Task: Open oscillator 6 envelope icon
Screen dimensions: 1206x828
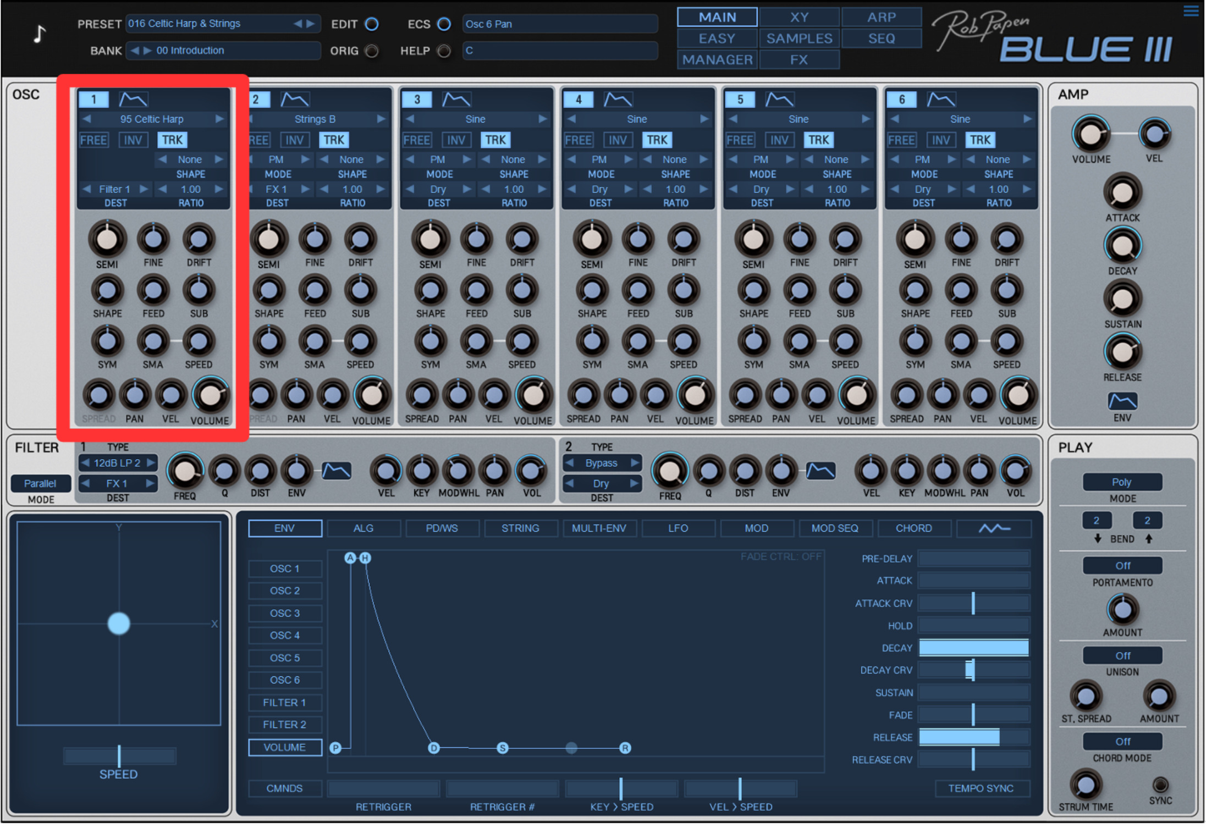Action: click(x=941, y=100)
